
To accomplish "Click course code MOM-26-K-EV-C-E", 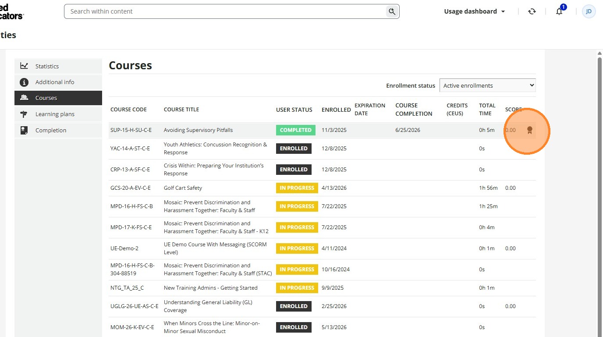I will point(132,327).
